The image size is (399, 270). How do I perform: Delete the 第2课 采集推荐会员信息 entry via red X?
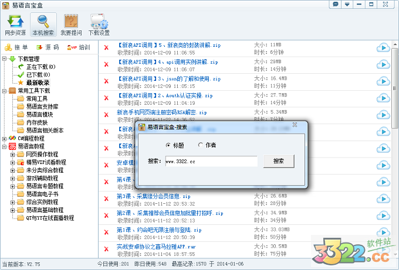pos(106,216)
